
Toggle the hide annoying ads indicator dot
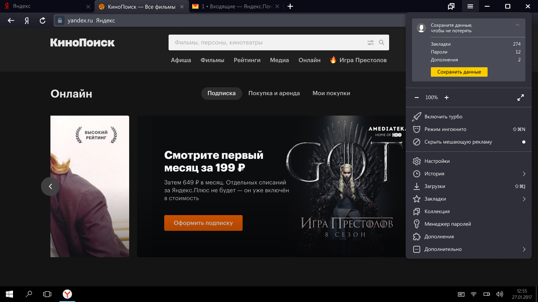[x=524, y=142]
